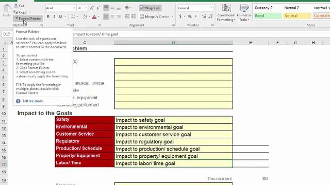Align text left
This screenshot has width=330, height=185.
(106, 16)
